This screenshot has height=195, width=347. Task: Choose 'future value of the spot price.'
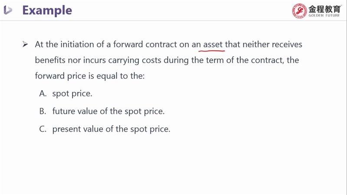pyautogui.click(x=108, y=111)
